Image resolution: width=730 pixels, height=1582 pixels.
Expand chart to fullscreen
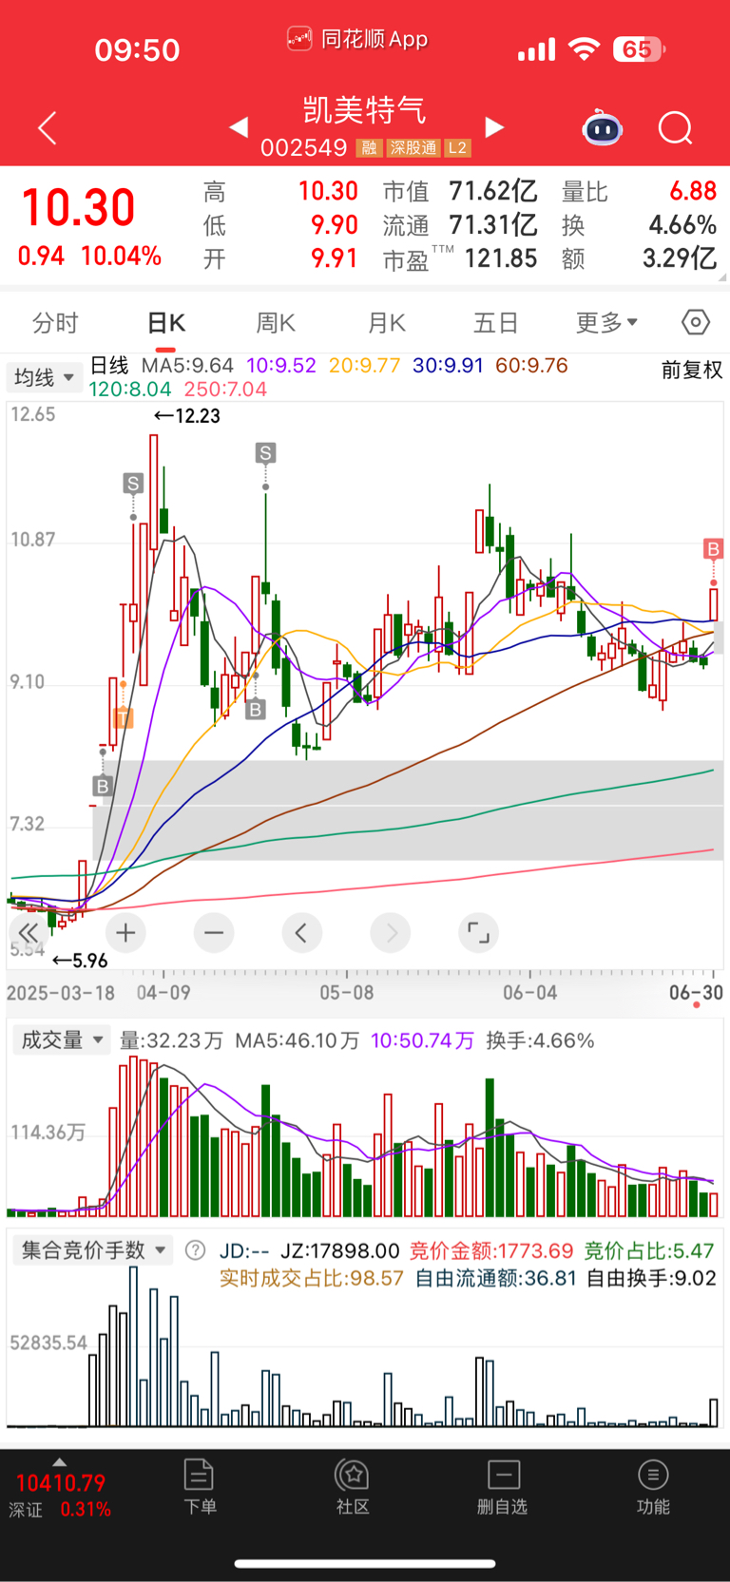click(x=478, y=933)
